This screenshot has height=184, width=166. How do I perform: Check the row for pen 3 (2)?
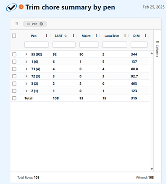tap(14, 84)
